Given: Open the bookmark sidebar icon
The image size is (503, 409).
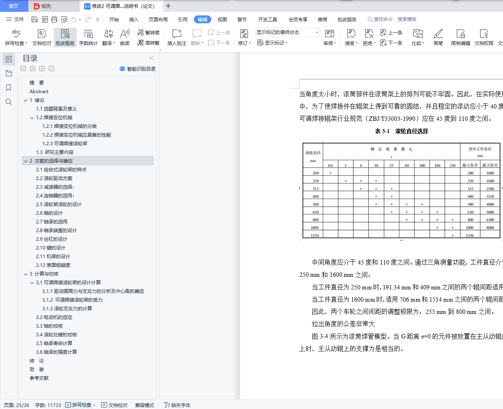Looking at the screenshot, I should click(9, 88).
